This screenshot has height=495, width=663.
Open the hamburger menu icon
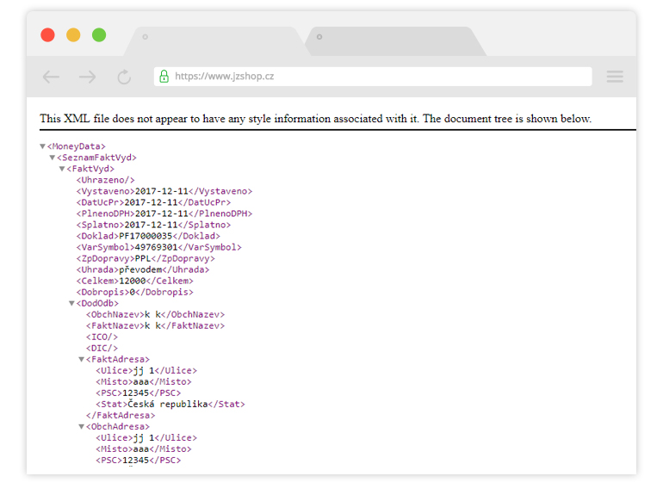(x=615, y=77)
